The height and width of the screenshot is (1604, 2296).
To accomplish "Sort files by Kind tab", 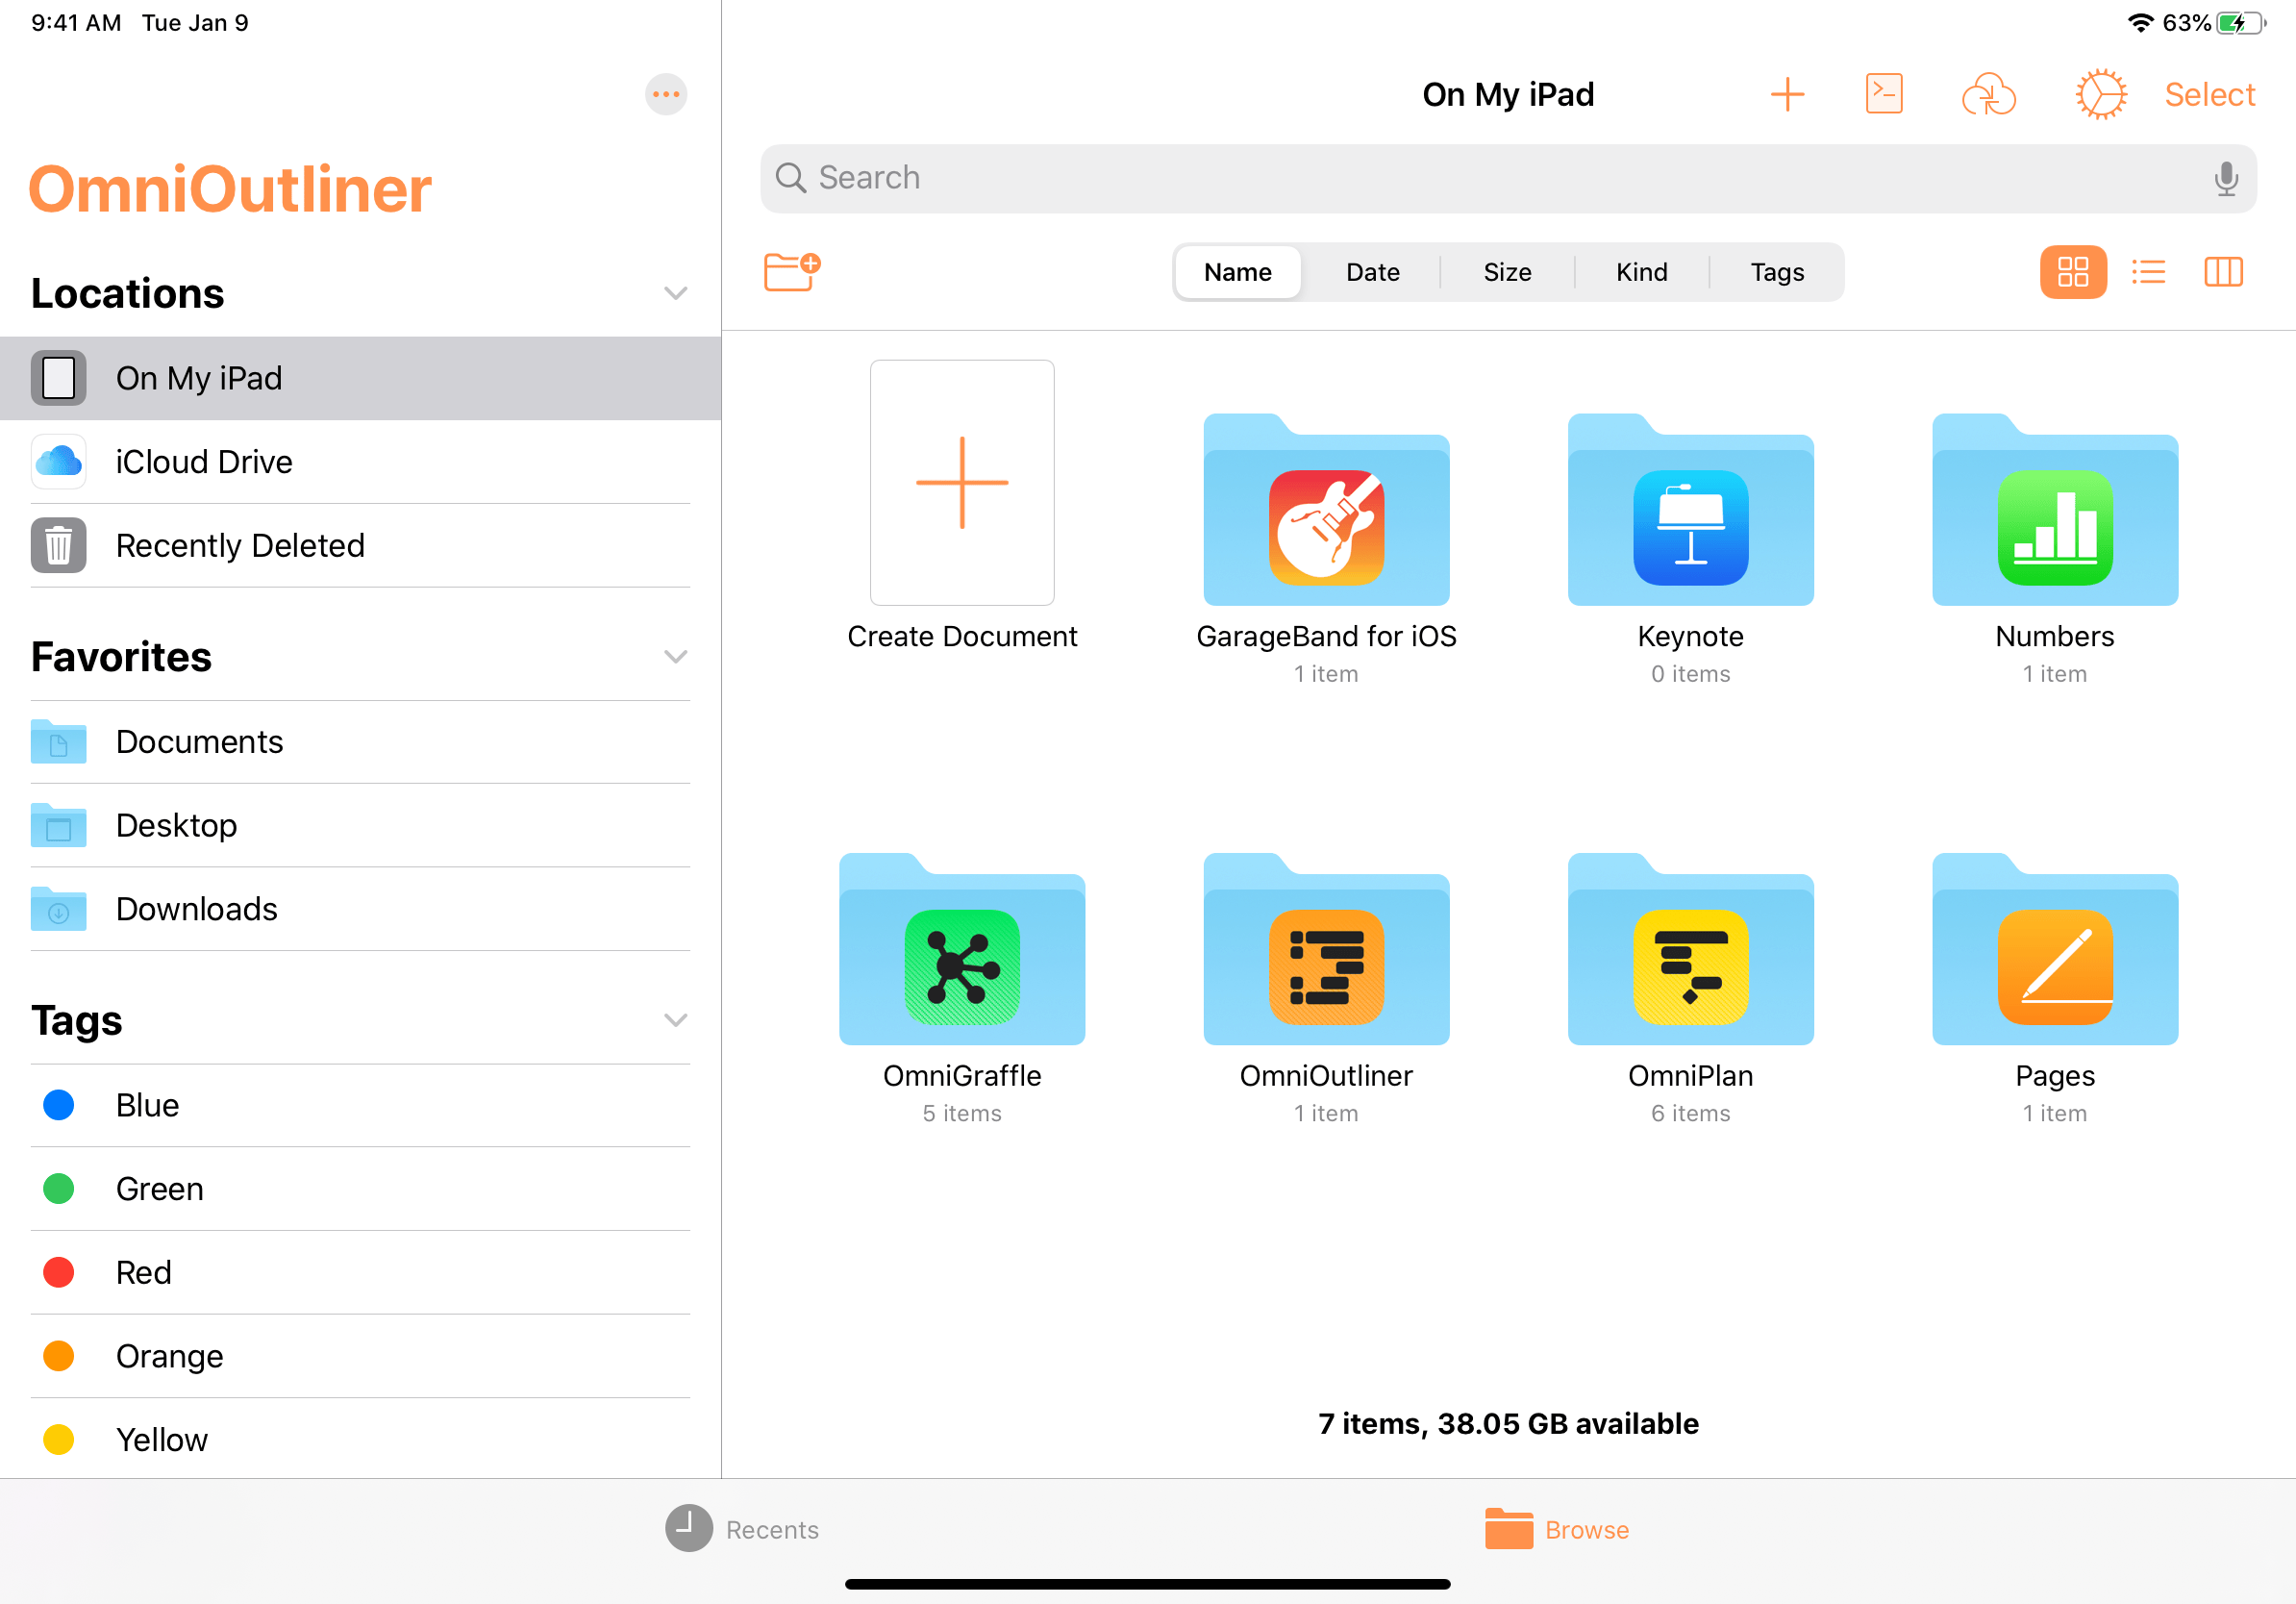I will [1640, 272].
